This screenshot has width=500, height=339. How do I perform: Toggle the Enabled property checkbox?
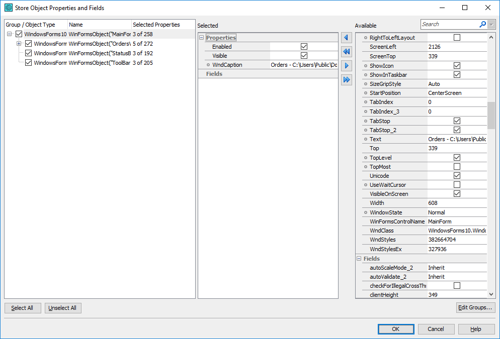304,47
